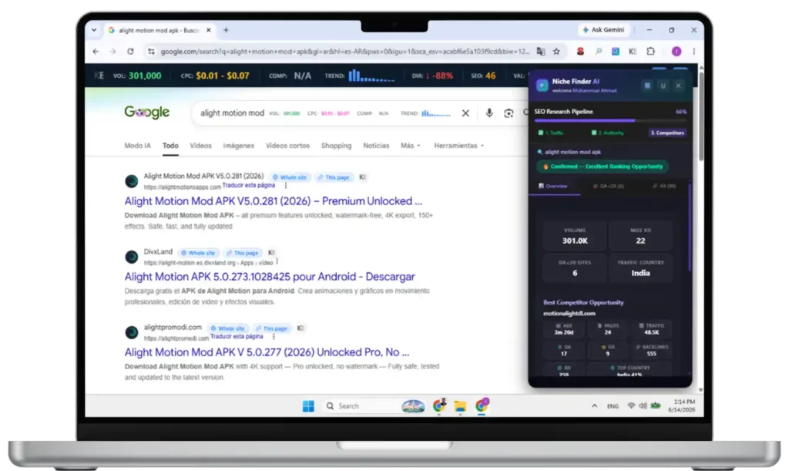Viewport: 789px width, 471px height.
Task: Open the All tab in Niche Finder
Action: pos(664,186)
